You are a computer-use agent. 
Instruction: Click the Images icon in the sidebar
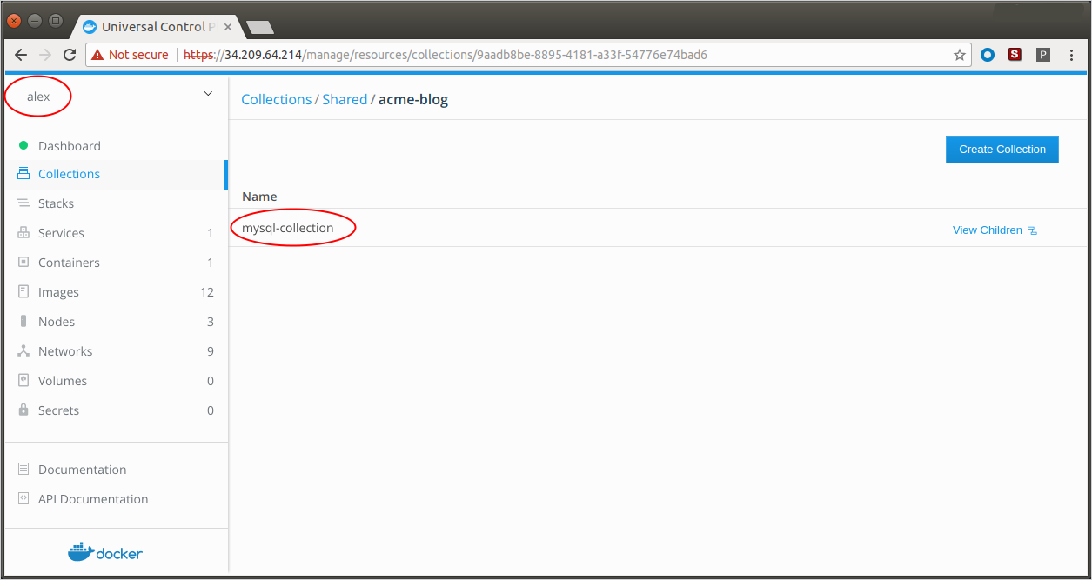pyautogui.click(x=23, y=292)
